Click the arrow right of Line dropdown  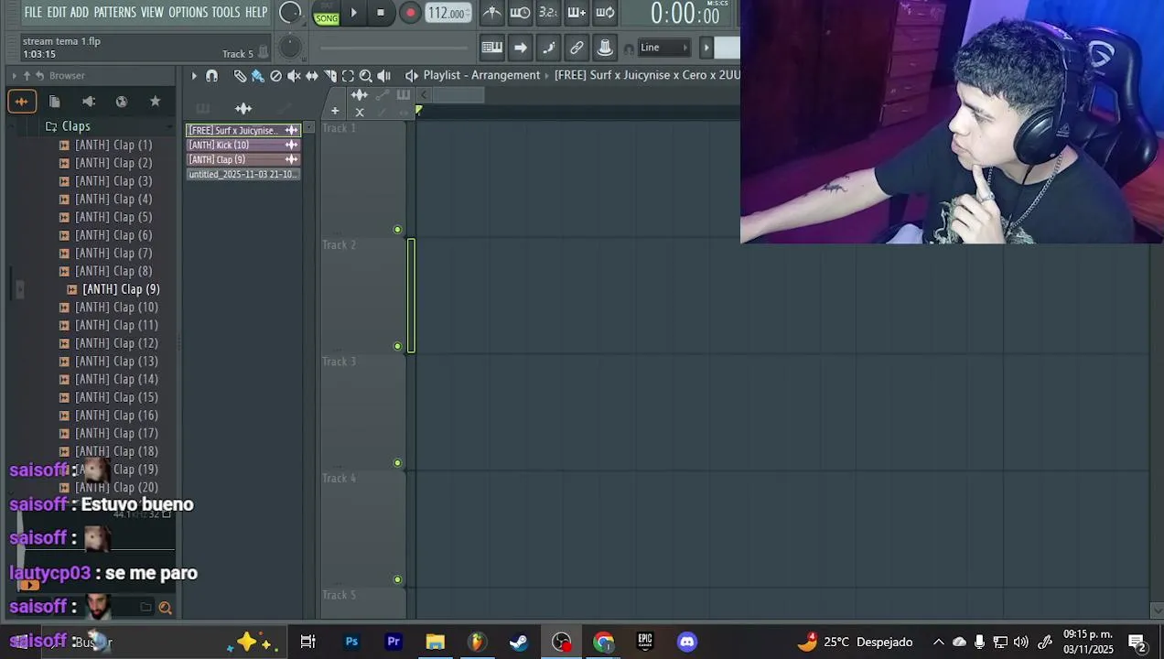[x=706, y=48]
